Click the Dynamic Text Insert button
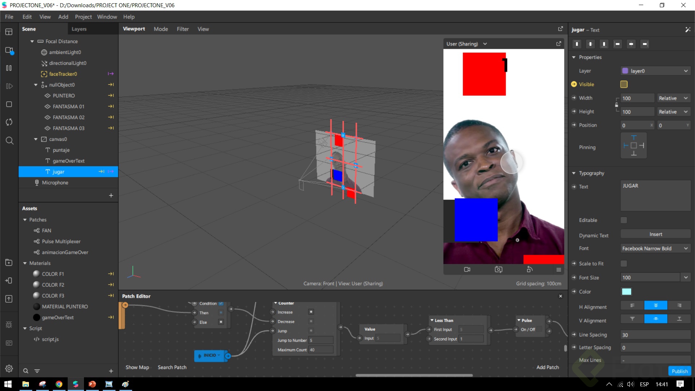The image size is (695, 391). tap(655, 234)
